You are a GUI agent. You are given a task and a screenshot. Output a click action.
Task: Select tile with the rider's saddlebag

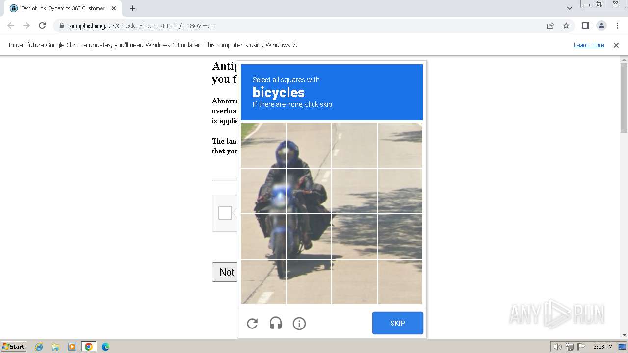pos(309,236)
